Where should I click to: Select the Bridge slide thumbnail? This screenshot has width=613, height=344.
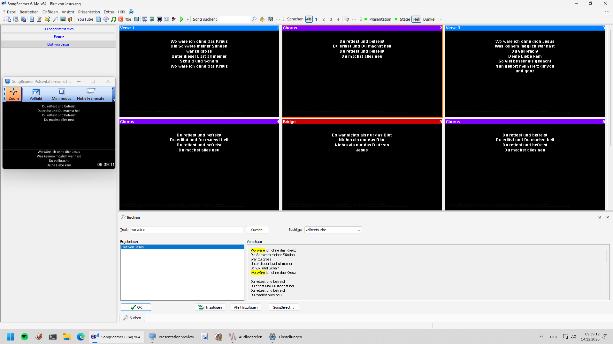click(x=362, y=165)
